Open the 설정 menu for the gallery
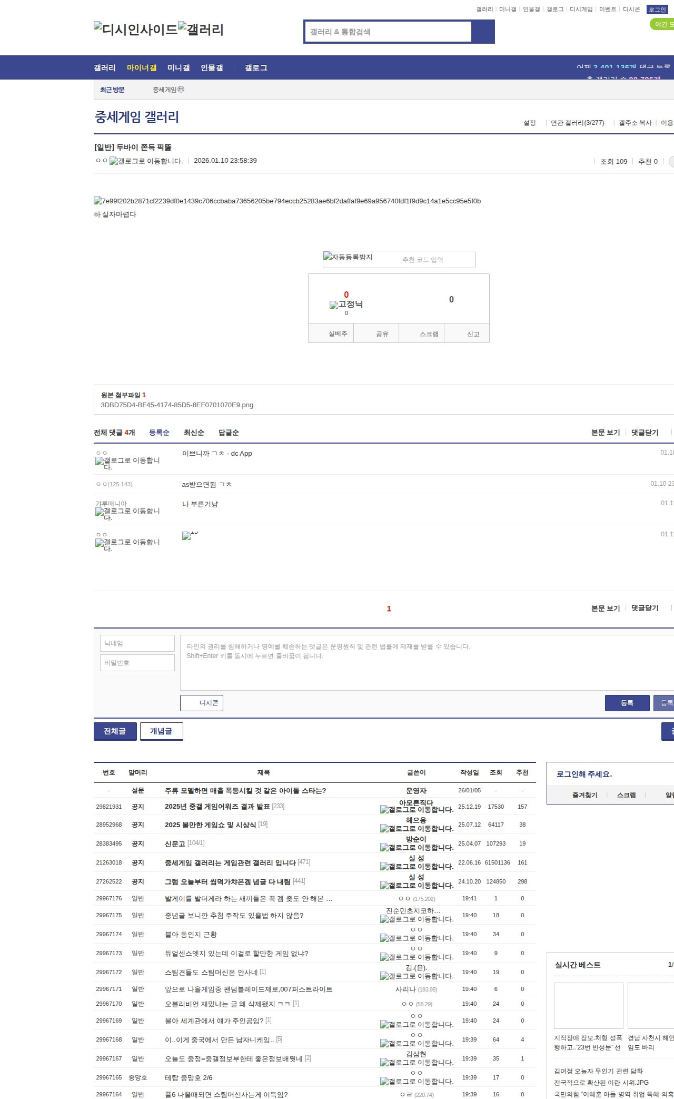 point(529,123)
